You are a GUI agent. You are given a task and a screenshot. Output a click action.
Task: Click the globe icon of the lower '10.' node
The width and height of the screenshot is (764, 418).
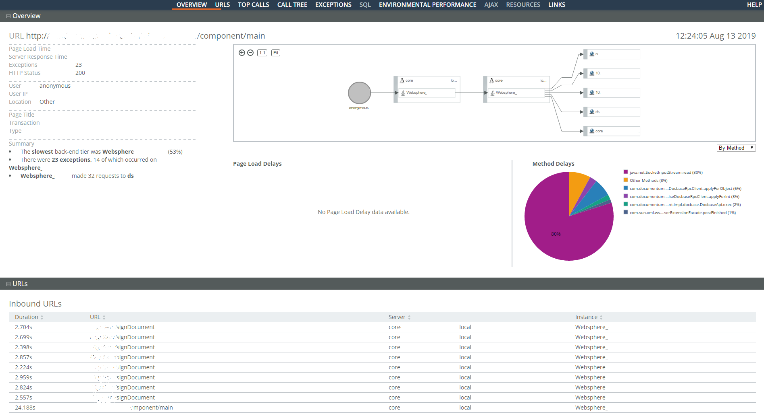(x=592, y=93)
